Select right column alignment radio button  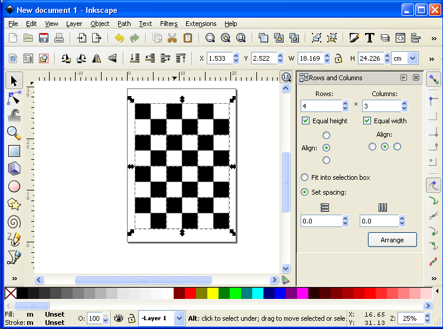coord(398,147)
